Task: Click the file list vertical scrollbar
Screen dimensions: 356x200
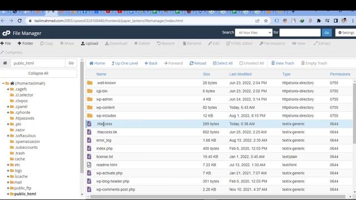Action: point(354,113)
